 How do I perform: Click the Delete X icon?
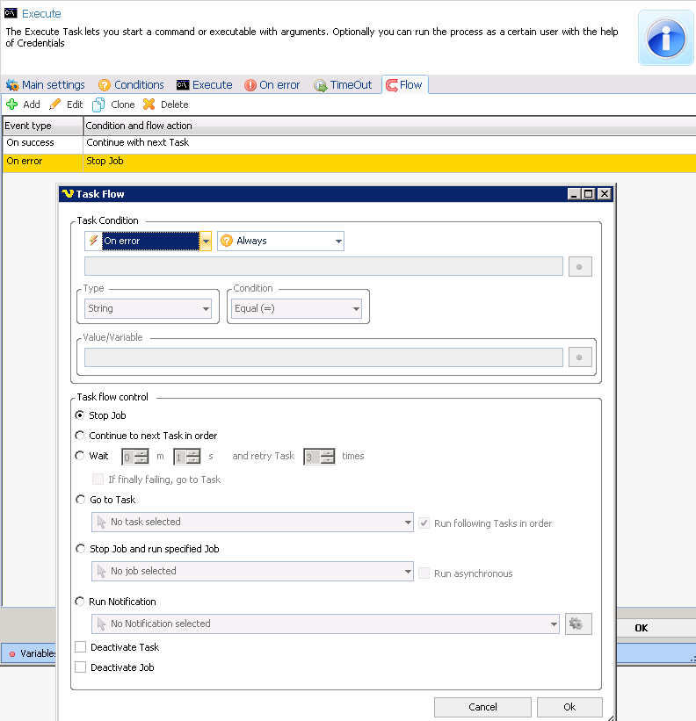pos(149,105)
